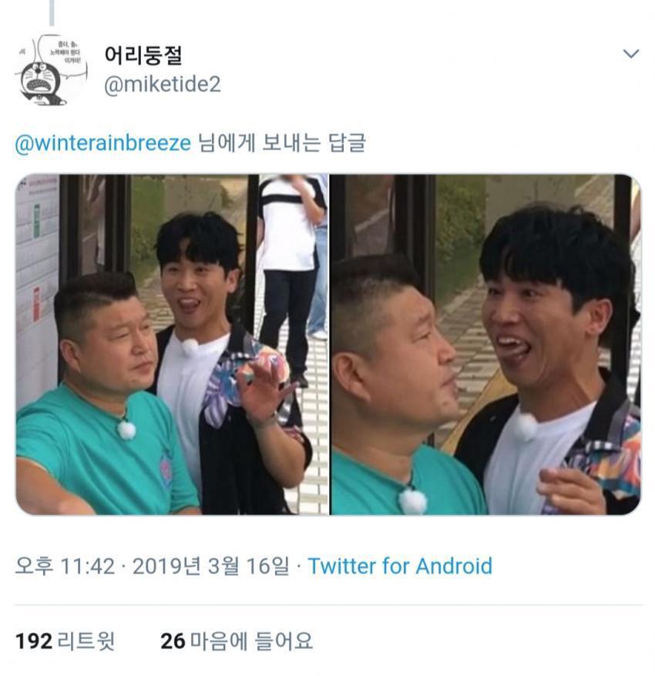Screen dimensions: 655x676
Task: Click the 2019년 3월 16일 date
Action: [x=211, y=566]
